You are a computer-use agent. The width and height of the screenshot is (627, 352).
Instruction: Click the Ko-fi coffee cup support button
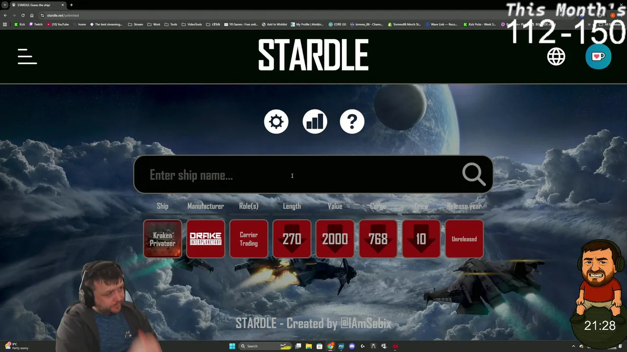point(598,56)
